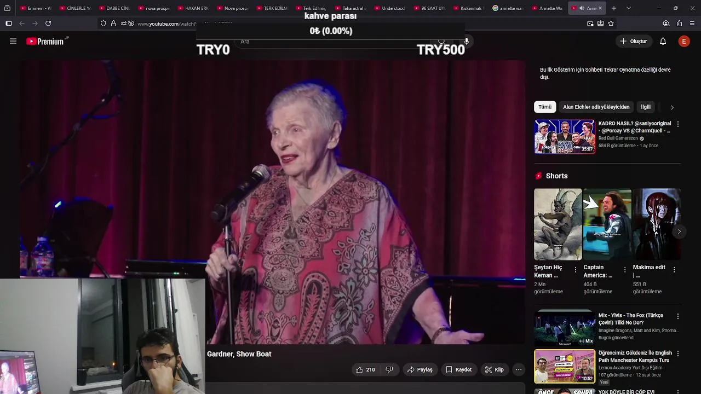Open options for KADRO NASIL video
Viewport: 701px width, 394px height.
(x=678, y=124)
